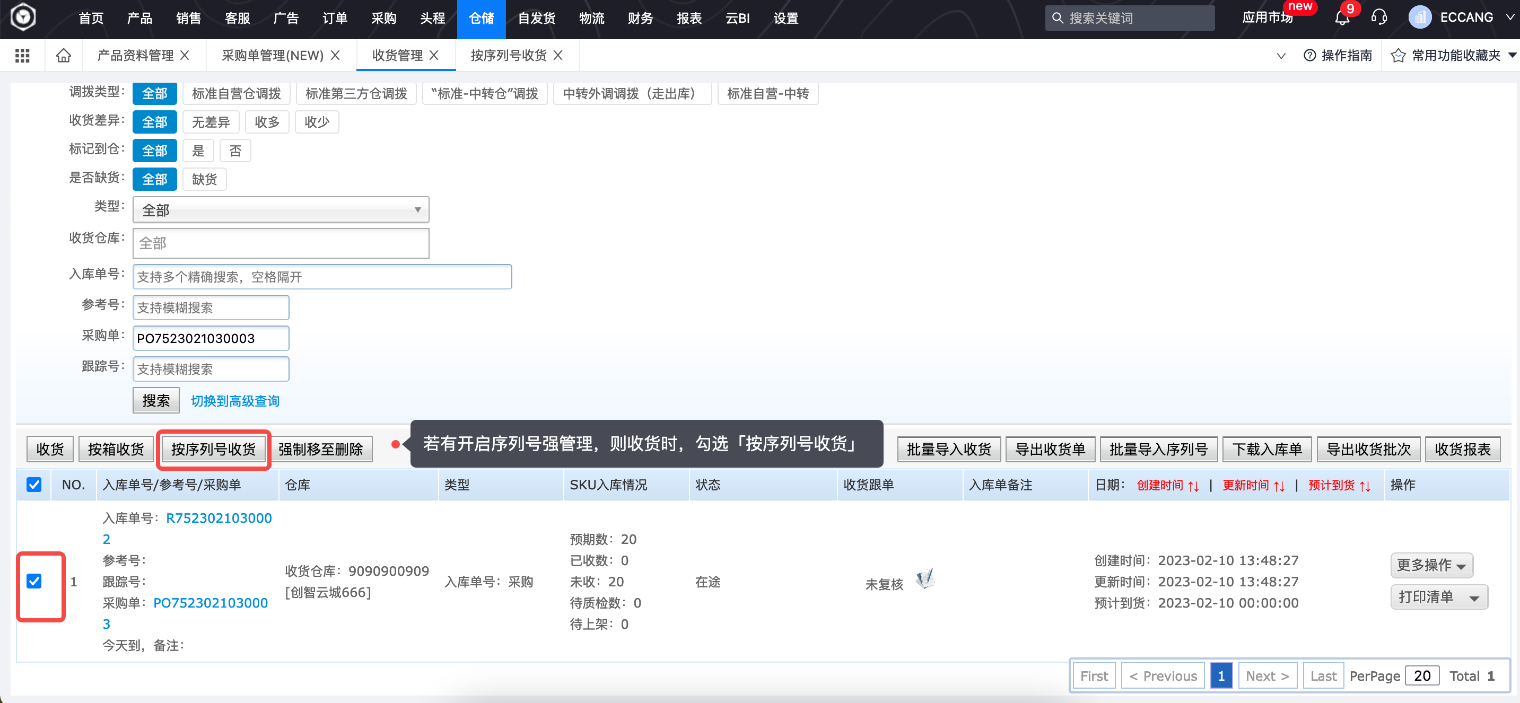Open the app launcher grid icon
The image size is (1520, 703).
[22, 55]
